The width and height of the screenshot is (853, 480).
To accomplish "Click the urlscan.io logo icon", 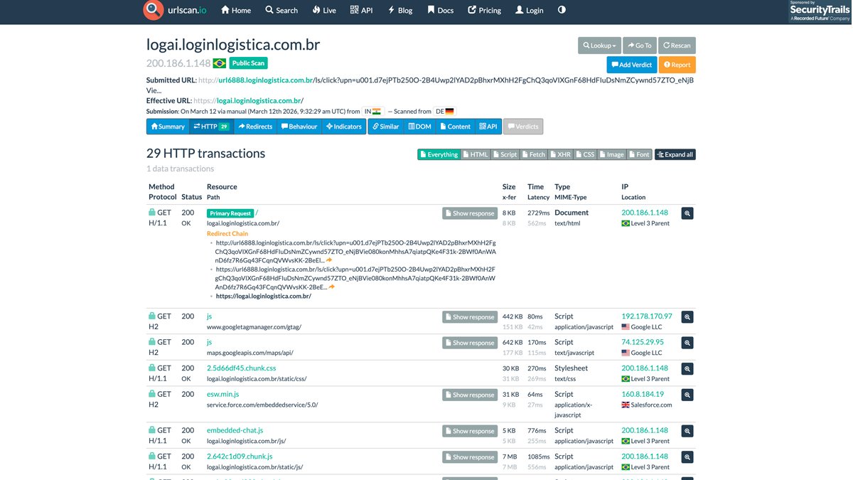I will pyautogui.click(x=153, y=10).
